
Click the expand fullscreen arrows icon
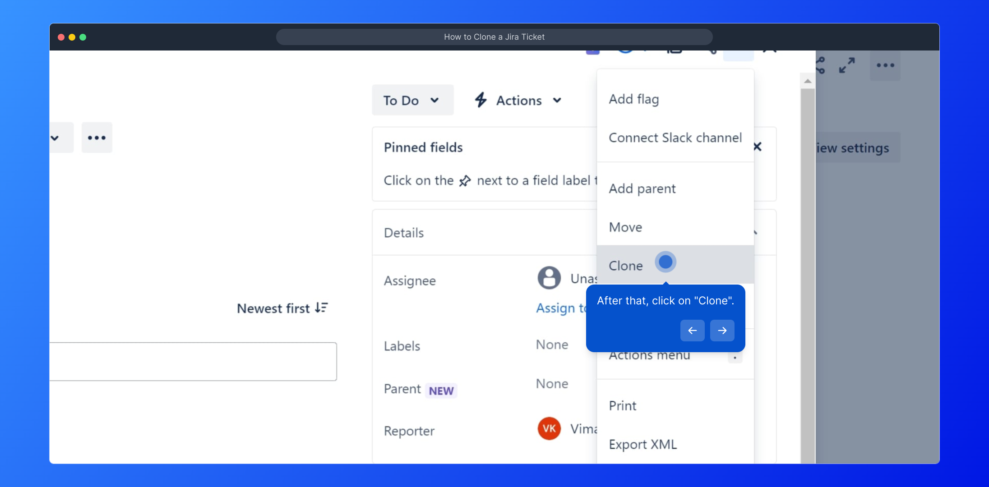coord(847,66)
